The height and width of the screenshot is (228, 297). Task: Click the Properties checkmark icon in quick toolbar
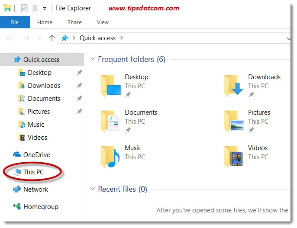point(24,8)
